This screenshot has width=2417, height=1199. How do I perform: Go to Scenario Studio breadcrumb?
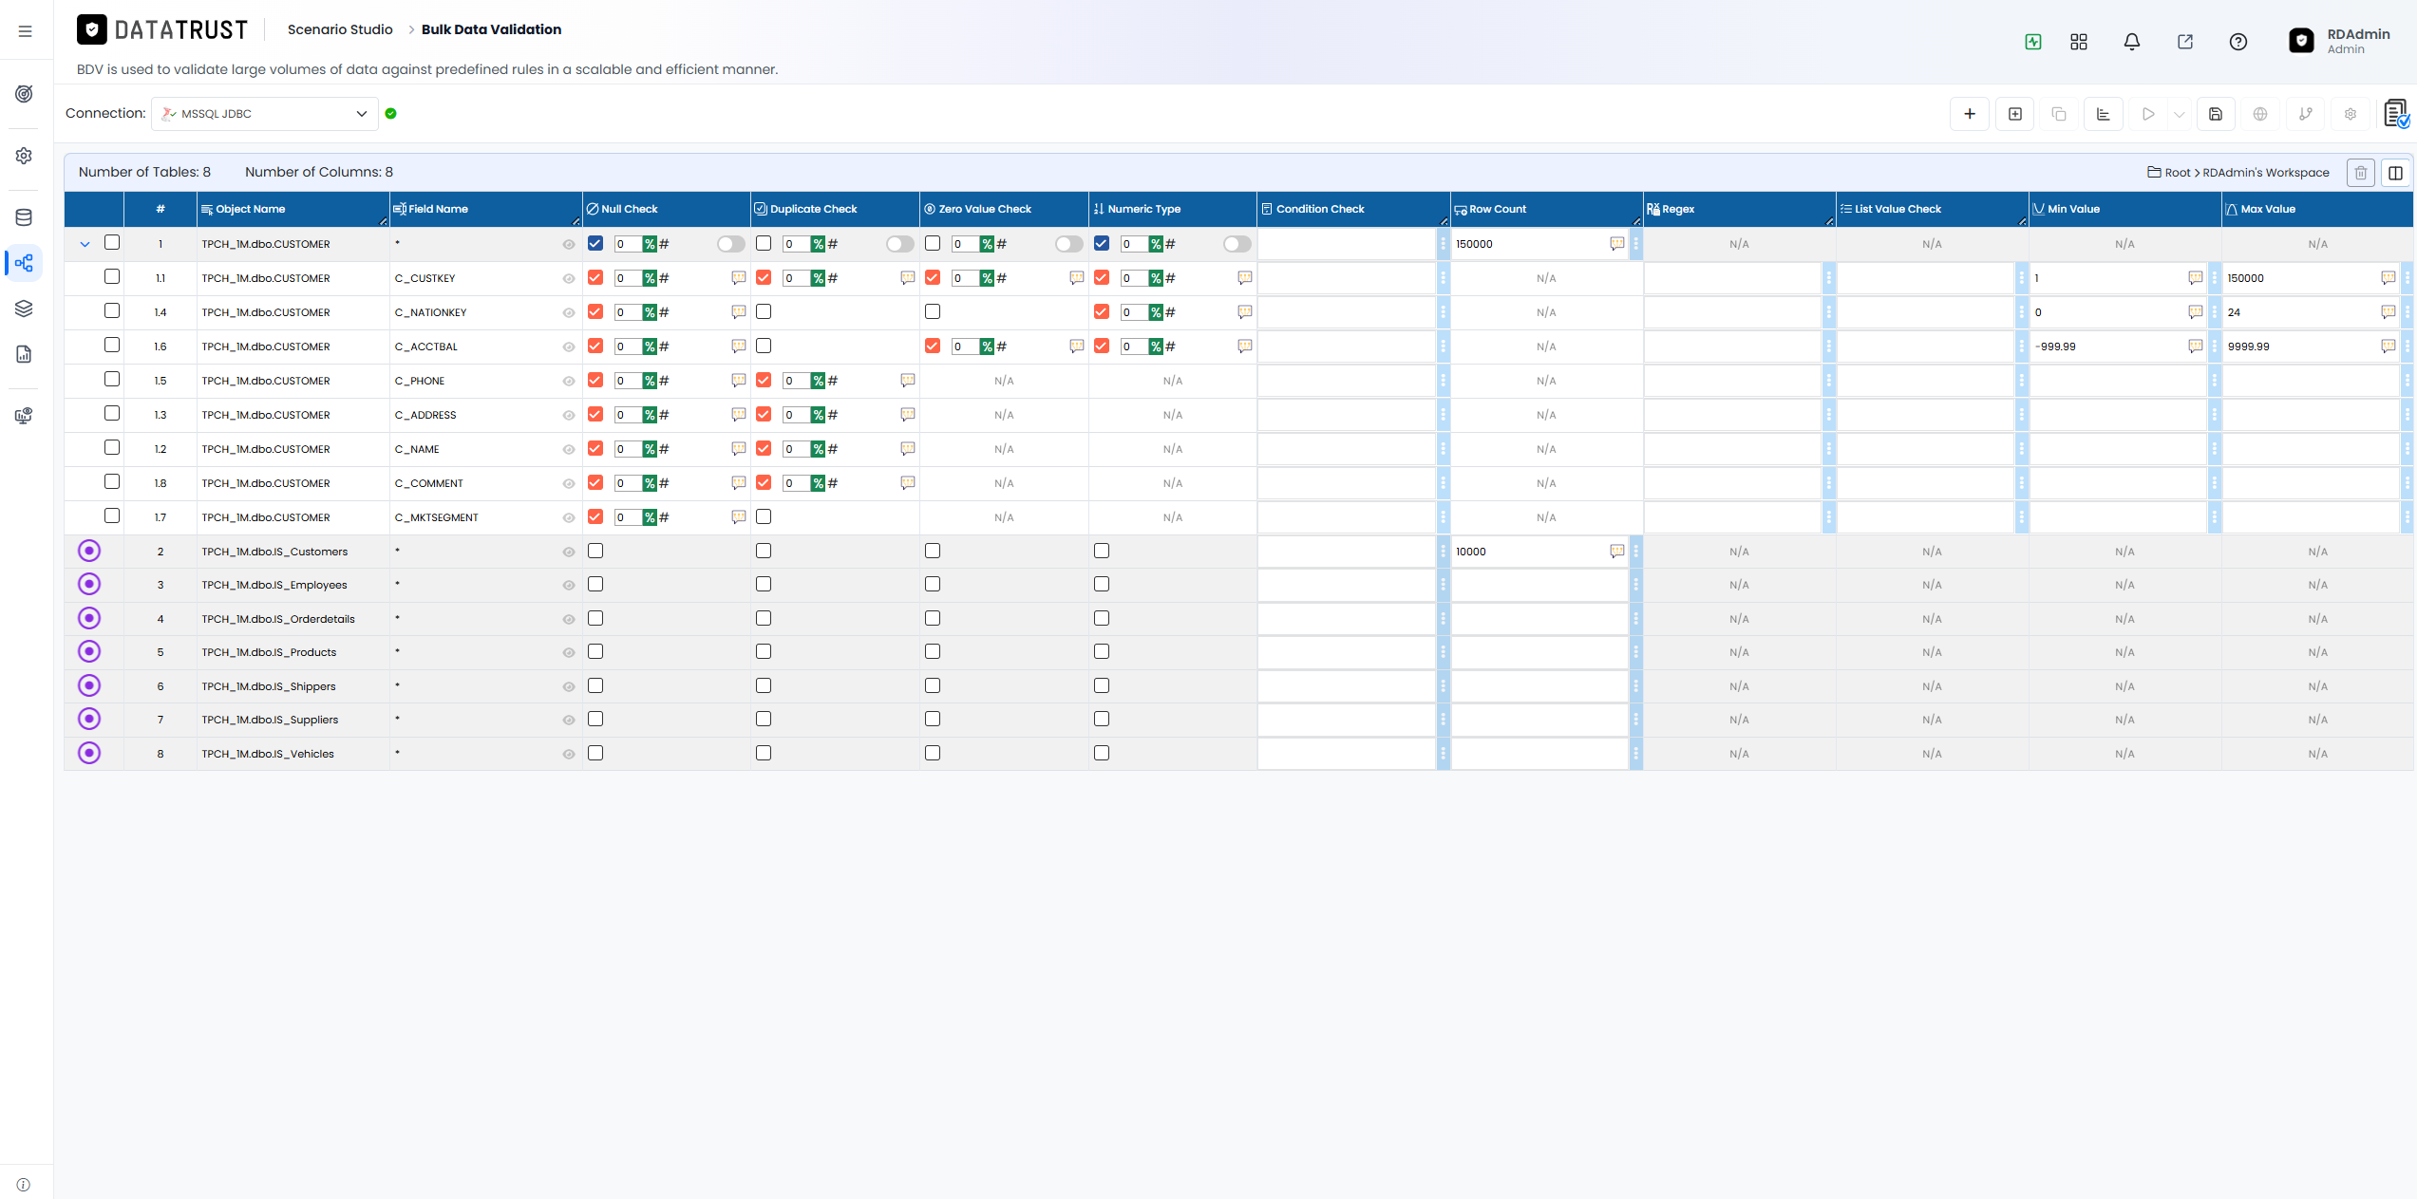340,29
